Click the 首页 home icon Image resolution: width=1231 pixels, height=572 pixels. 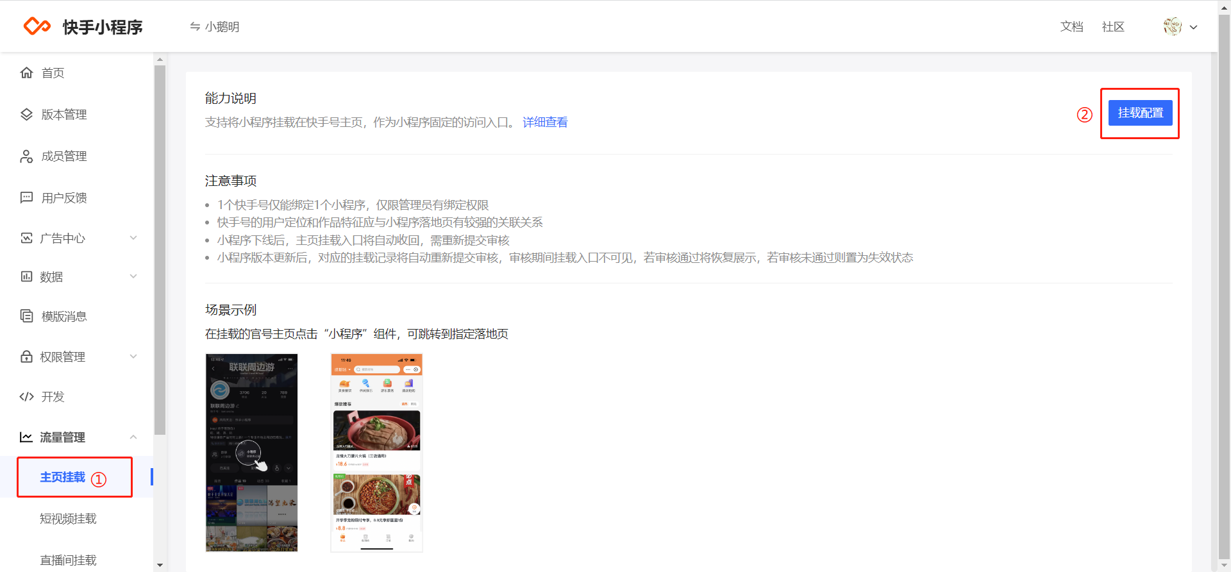point(26,72)
